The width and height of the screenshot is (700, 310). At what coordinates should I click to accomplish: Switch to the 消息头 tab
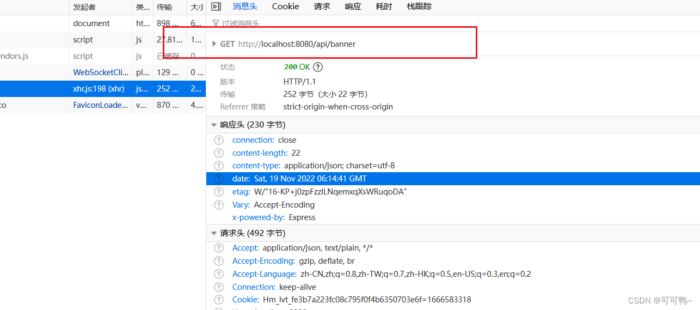pos(245,7)
